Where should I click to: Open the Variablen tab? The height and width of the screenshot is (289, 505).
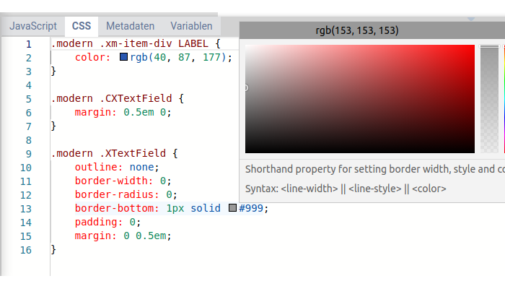(x=191, y=26)
